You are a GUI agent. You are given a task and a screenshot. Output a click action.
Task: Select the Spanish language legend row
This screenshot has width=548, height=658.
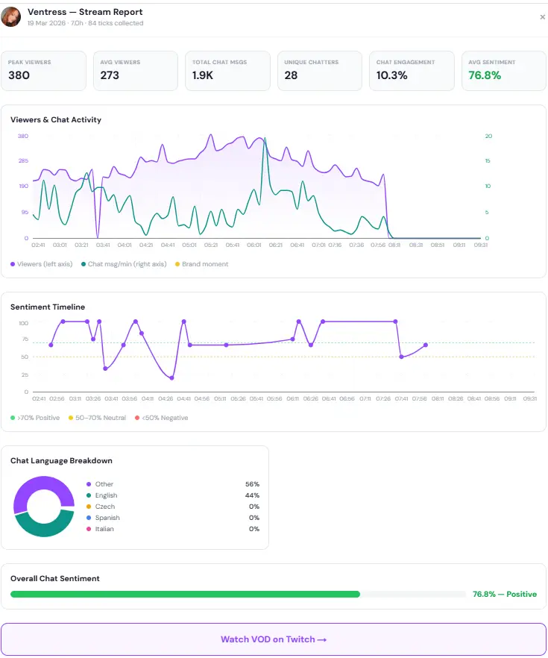click(x=173, y=518)
